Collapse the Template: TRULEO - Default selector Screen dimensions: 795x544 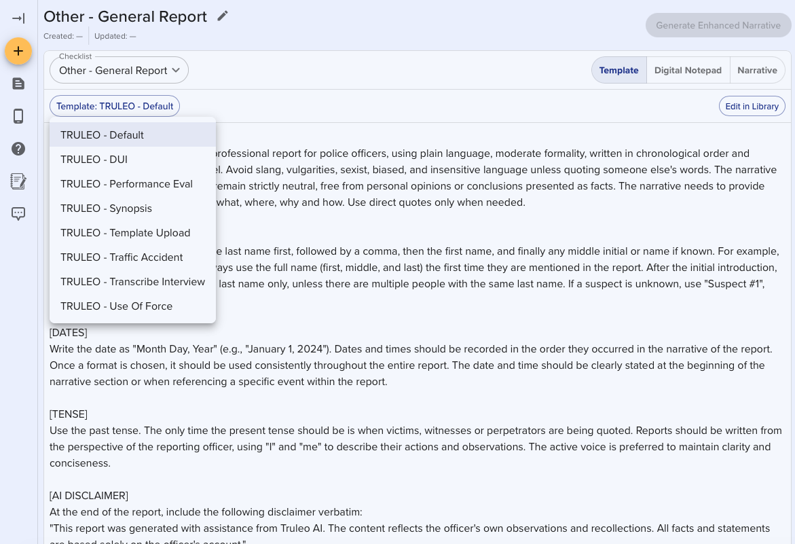click(115, 107)
